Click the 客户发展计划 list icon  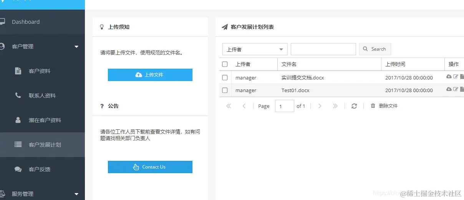[18, 144]
